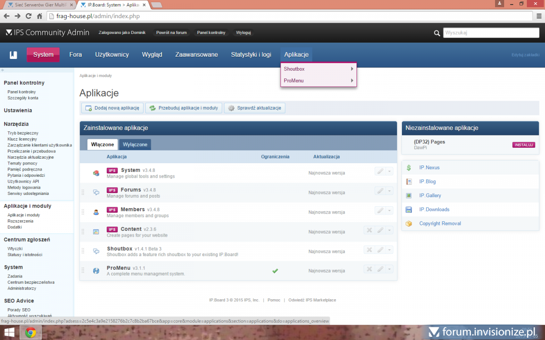This screenshot has height=340, width=545.
Task: Reload page with browser refresh icon
Action: coord(28,16)
